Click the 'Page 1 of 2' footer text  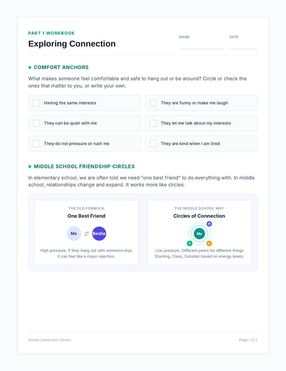(248, 340)
